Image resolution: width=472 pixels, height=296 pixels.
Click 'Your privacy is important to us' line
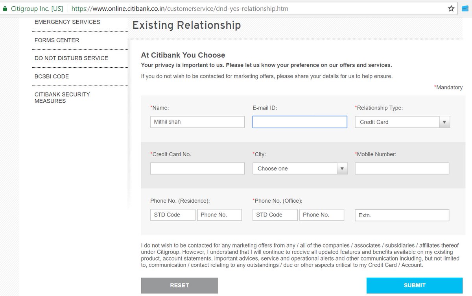pos(266,65)
